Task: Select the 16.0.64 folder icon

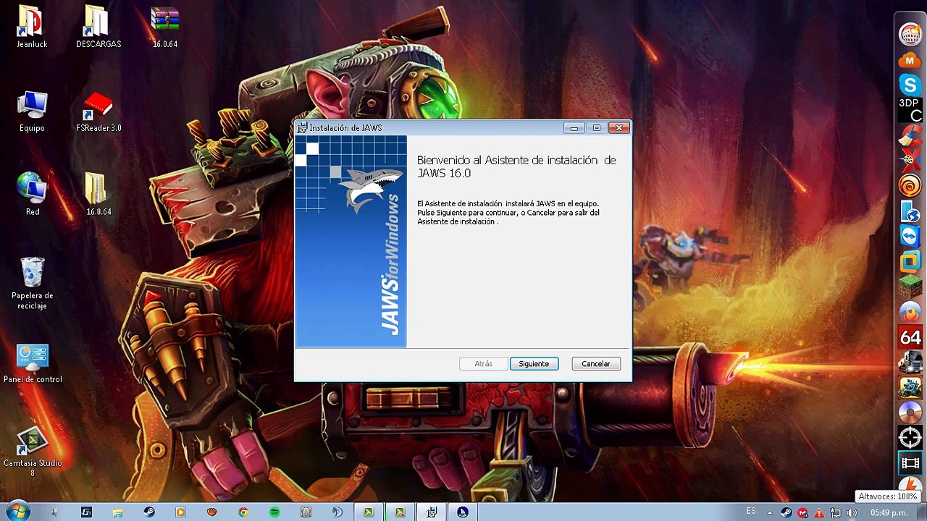Action: point(98,194)
